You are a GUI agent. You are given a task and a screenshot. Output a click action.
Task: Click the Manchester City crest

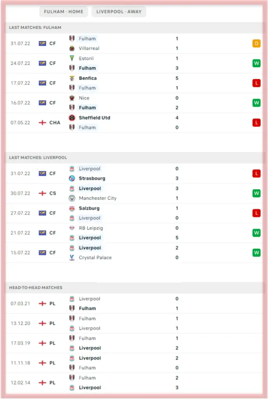tap(72, 198)
